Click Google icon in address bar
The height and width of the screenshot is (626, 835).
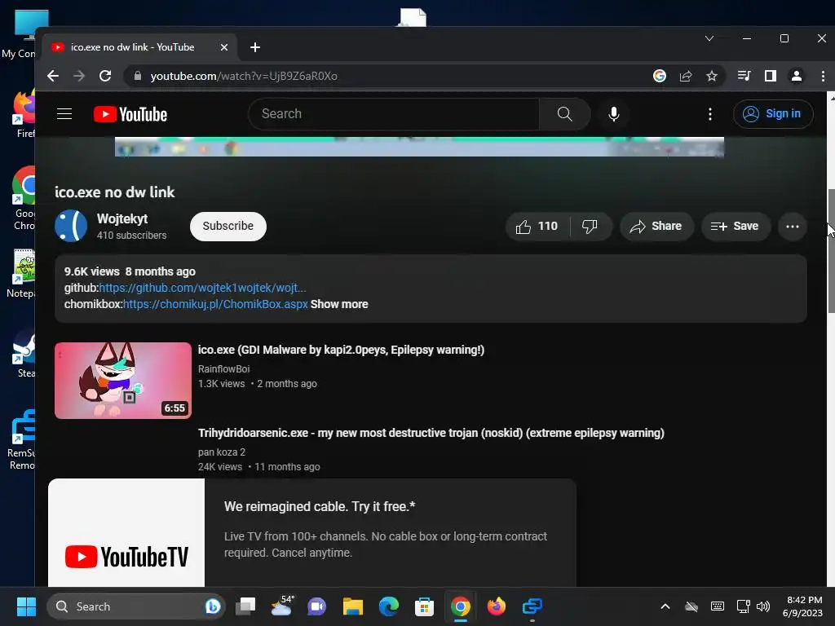coord(659,76)
